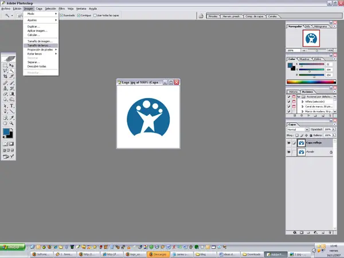Screen dimensions: 344x258
Task: Select the Blur tool
Action: tap(5, 99)
